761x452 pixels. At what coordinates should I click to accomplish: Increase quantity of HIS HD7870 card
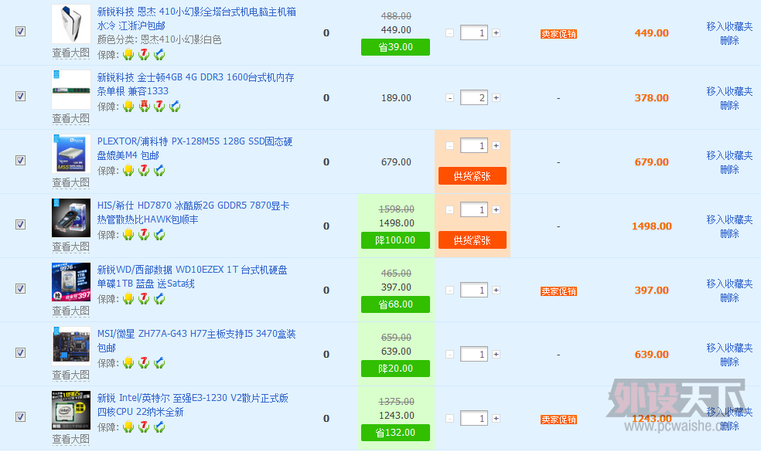pos(496,209)
